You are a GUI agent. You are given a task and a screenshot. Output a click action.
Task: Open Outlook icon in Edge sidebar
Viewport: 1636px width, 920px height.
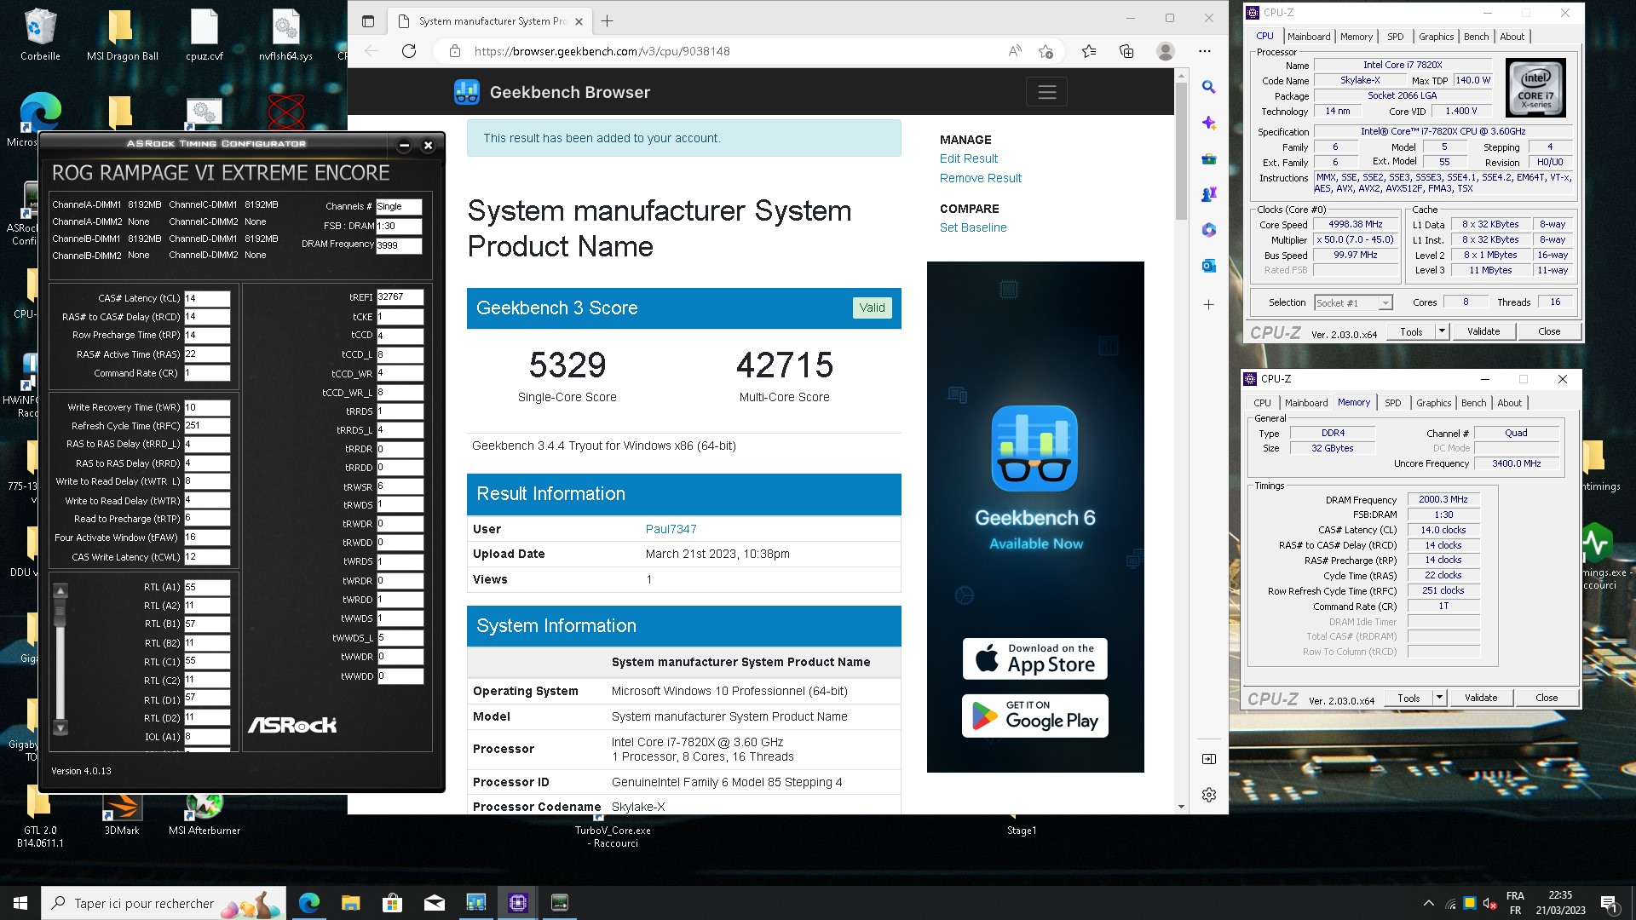click(x=1208, y=266)
